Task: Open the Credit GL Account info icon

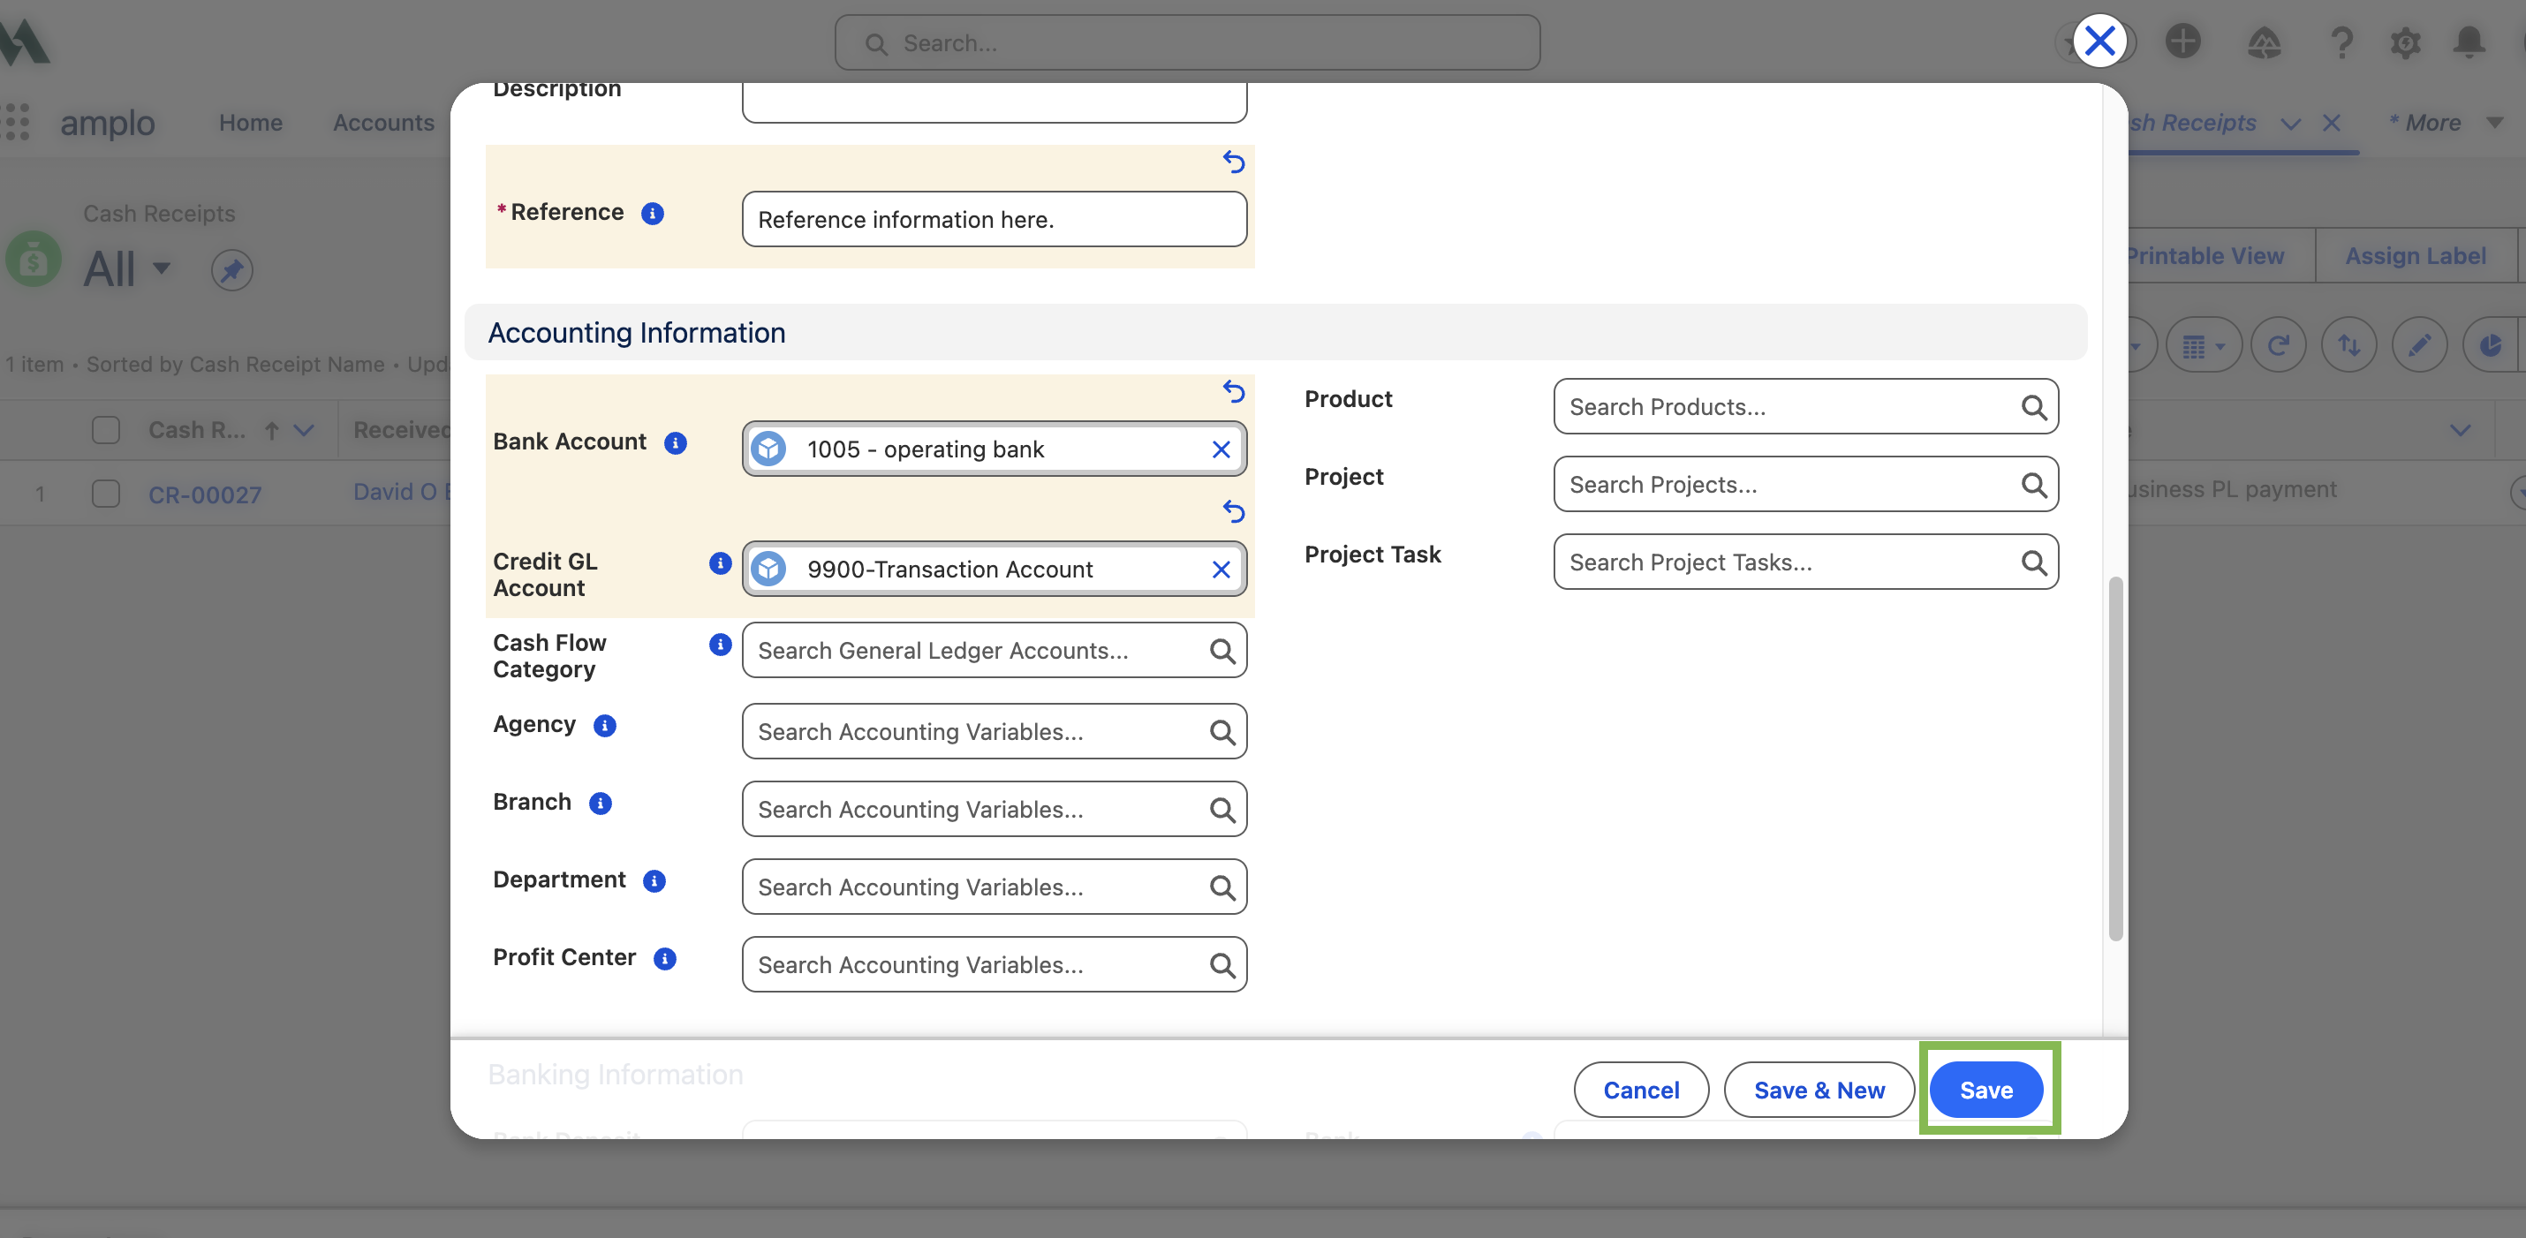Action: pos(720,562)
